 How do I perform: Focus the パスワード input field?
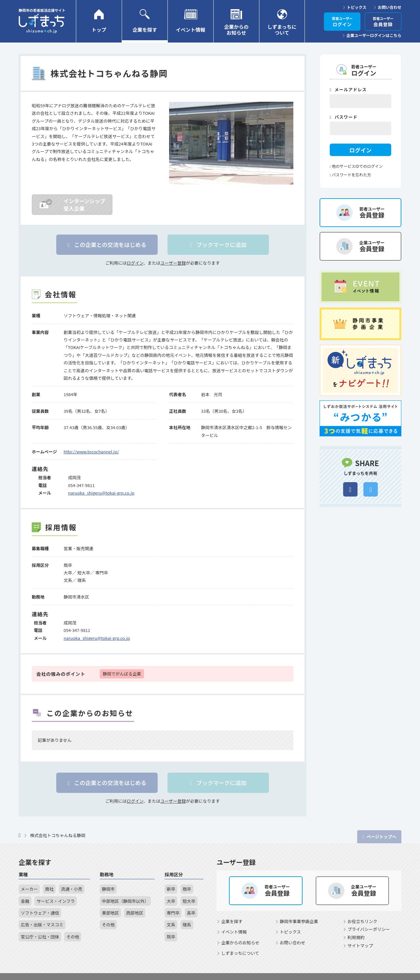click(x=360, y=129)
